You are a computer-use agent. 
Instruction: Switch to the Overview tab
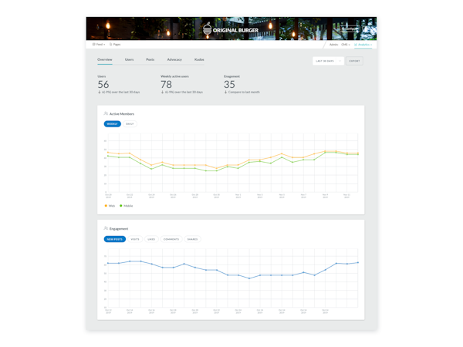pyautogui.click(x=105, y=59)
